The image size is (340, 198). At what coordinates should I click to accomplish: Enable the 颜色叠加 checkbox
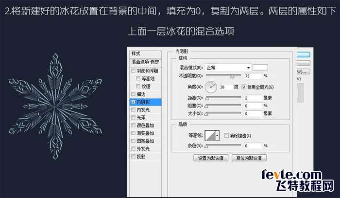click(x=134, y=125)
